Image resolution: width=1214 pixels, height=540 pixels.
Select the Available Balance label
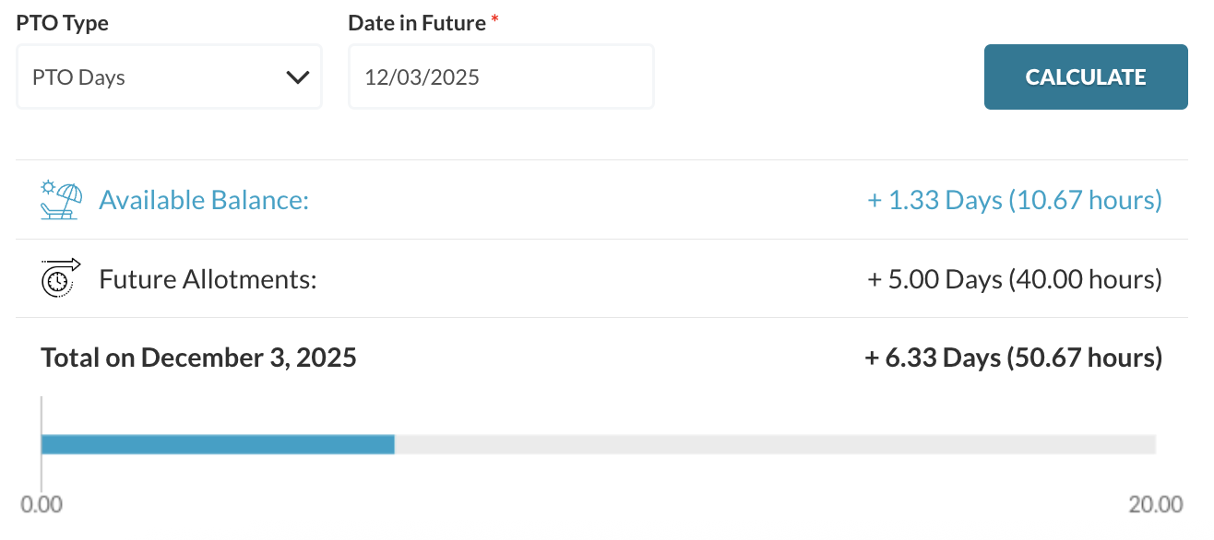pyautogui.click(x=204, y=200)
